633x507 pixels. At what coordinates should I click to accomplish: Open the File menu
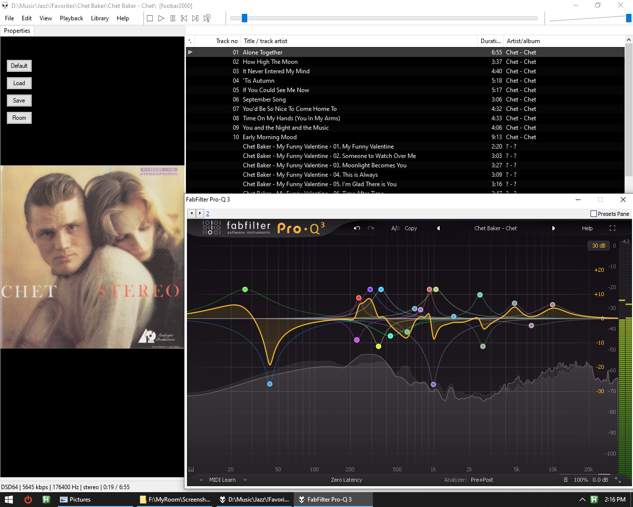point(9,18)
